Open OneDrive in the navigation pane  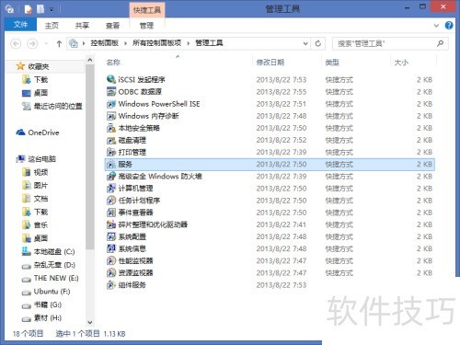tap(43, 132)
